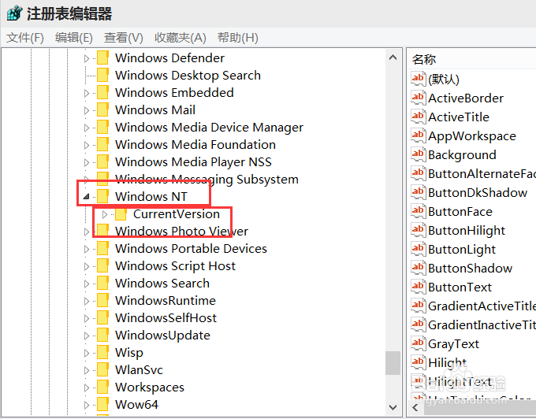The height and width of the screenshot is (419, 536).
Task: Click the ButtonFace string value icon
Action: pos(419,211)
